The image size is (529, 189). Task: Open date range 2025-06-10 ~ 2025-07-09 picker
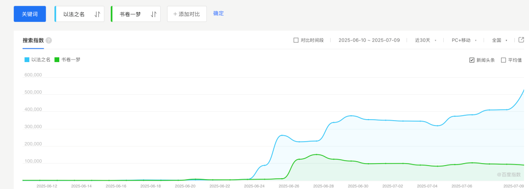(x=369, y=40)
